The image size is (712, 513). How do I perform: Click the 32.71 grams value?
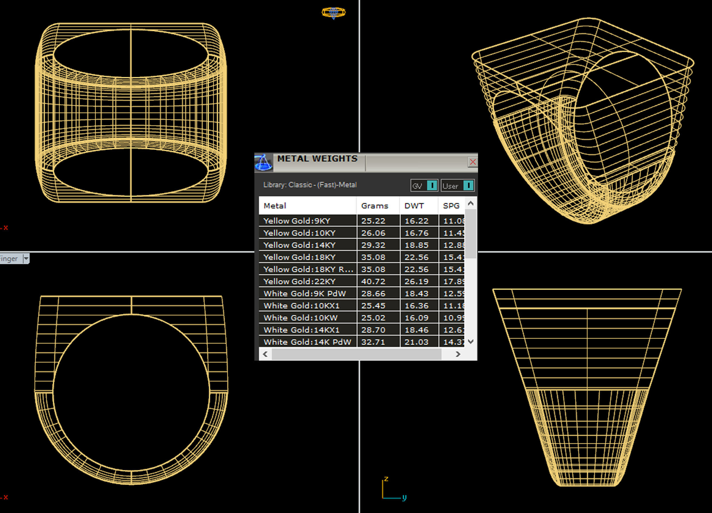pos(373,342)
